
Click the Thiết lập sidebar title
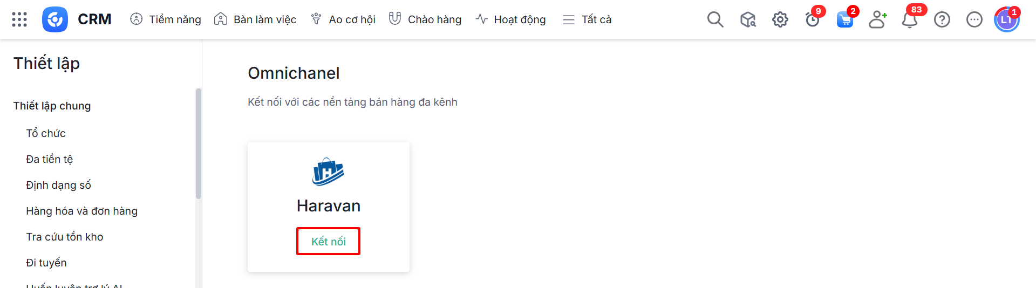(46, 63)
